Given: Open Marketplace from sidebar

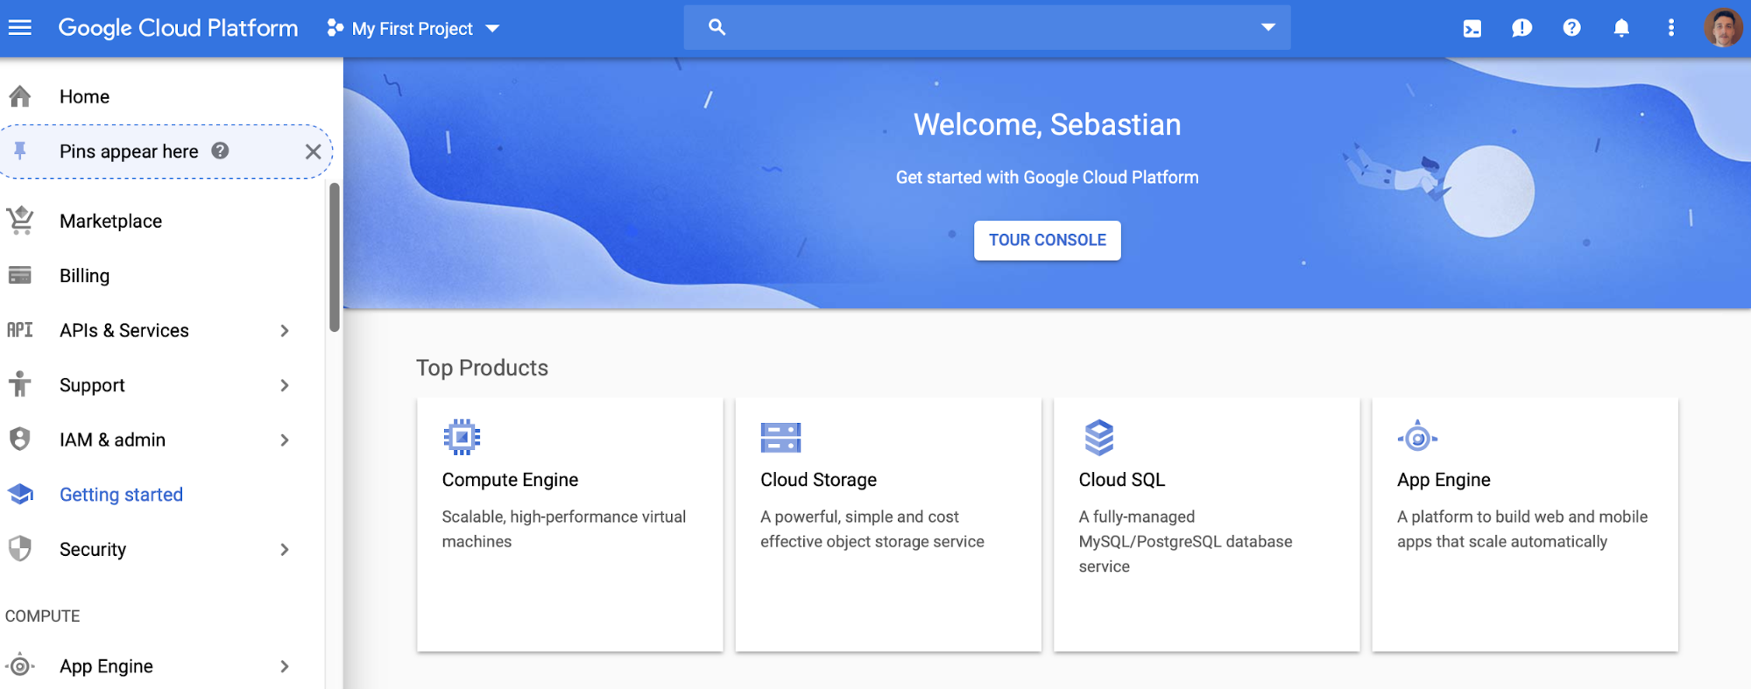Looking at the screenshot, I should pyautogui.click(x=110, y=221).
